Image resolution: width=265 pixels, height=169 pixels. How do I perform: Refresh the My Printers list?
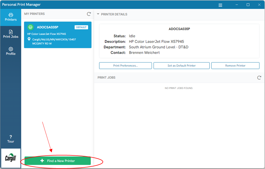89,14
